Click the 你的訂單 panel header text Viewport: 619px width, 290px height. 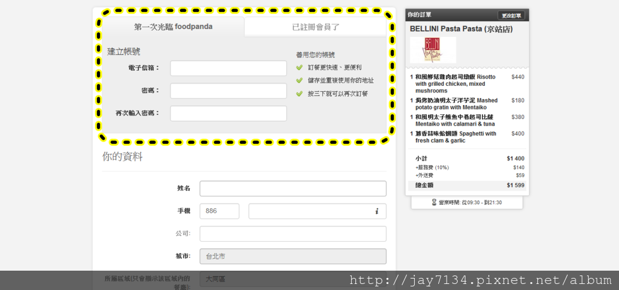(x=420, y=15)
